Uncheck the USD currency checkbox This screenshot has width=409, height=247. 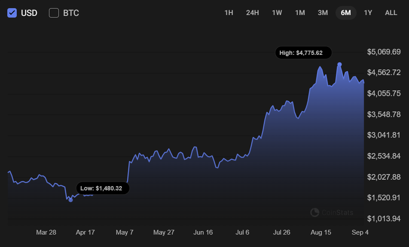click(12, 13)
